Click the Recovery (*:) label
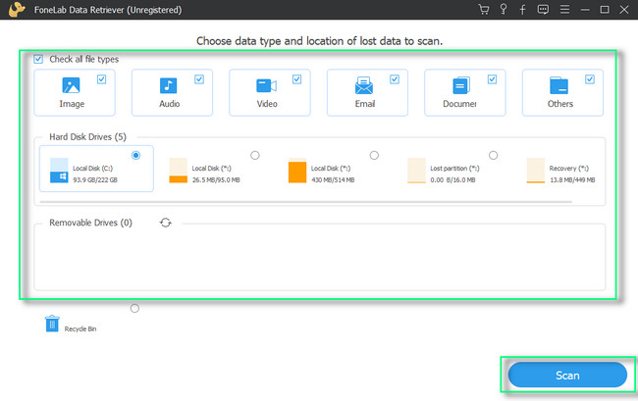This screenshot has width=638, height=401. (569, 169)
